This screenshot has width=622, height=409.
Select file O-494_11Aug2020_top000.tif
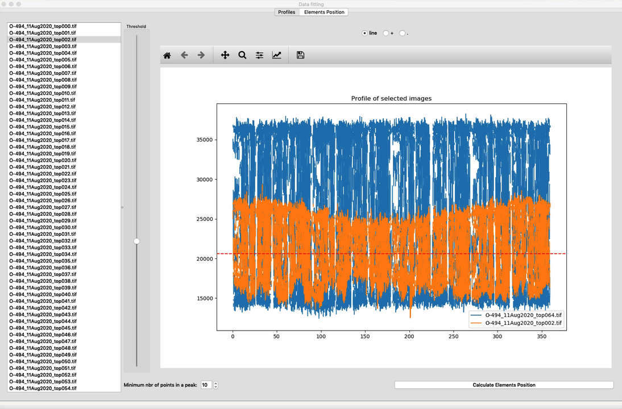[x=43, y=26]
